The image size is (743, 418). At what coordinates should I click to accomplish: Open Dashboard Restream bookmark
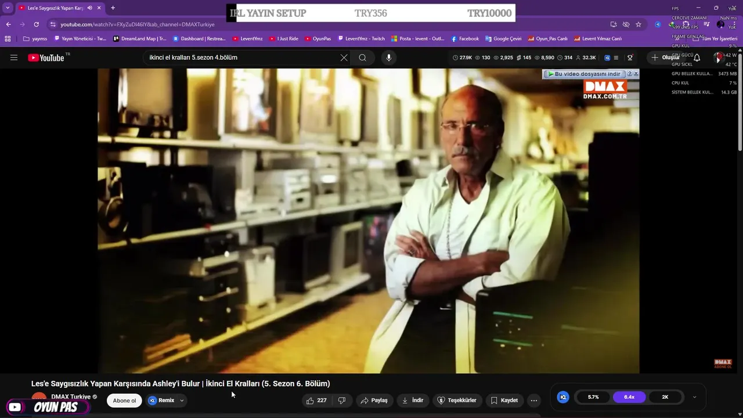tap(199, 39)
